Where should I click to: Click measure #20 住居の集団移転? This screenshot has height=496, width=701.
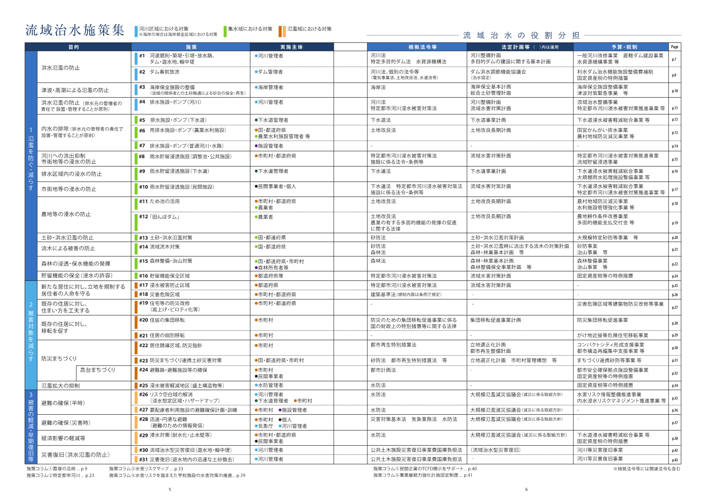pyautogui.click(x=162, y=320)
